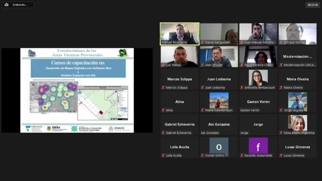Click Leila Acuña's muted microphone icon
The height and width of the screenshot is (181, 322).
tap(163, 155)
